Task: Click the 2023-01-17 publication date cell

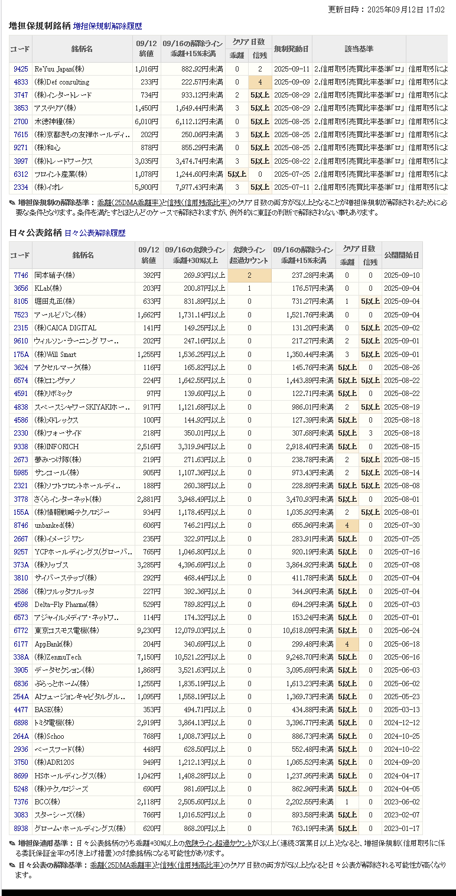Action: tap(402, 829)
